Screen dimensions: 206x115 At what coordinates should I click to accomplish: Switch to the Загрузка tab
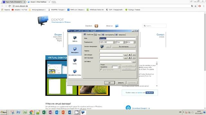(x=120, y=35)
